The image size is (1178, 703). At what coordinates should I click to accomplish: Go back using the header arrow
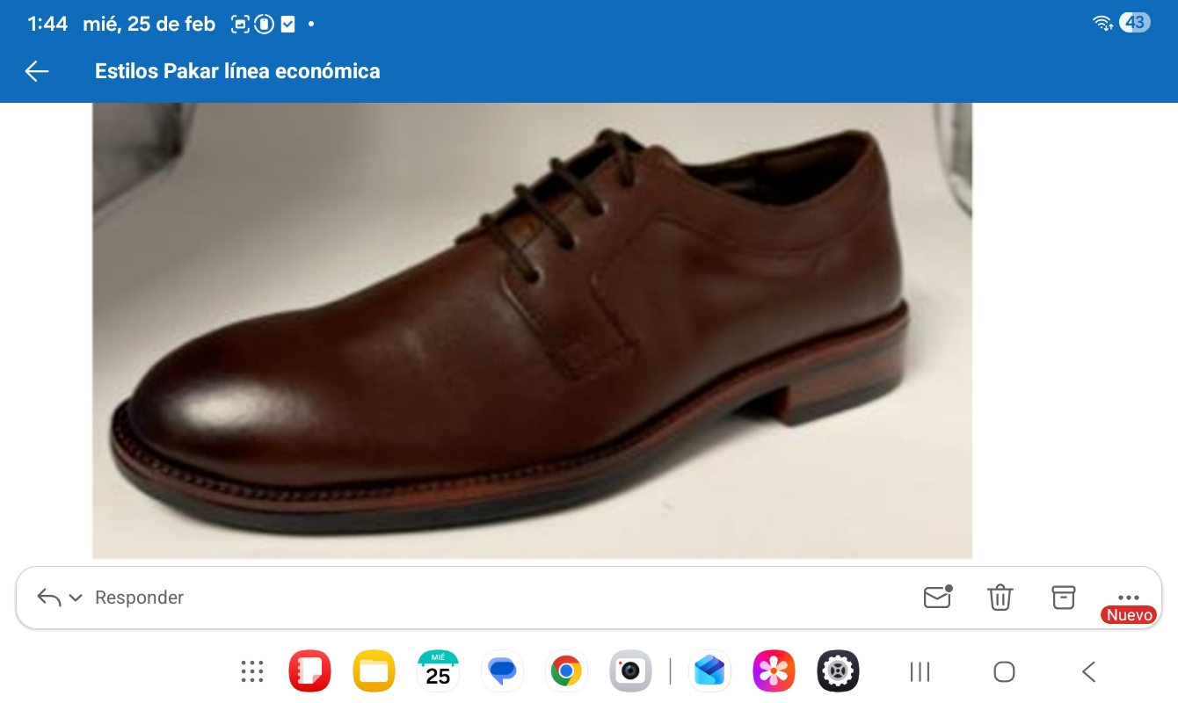coord(37,71)
